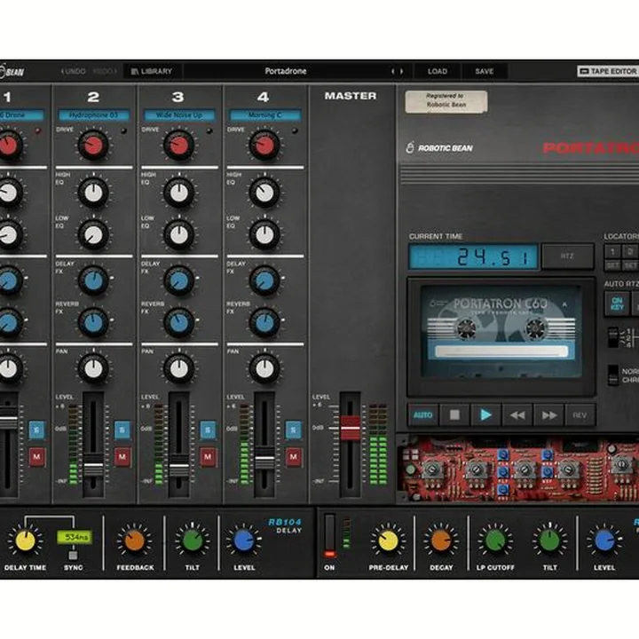The width and height of the screenshot is (639, 639).
Task: Click track 4 Reverb FX knob
Action: click(264, 322)
